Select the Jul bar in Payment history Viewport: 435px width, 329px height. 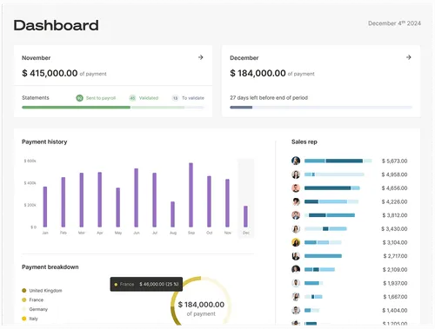155,200
